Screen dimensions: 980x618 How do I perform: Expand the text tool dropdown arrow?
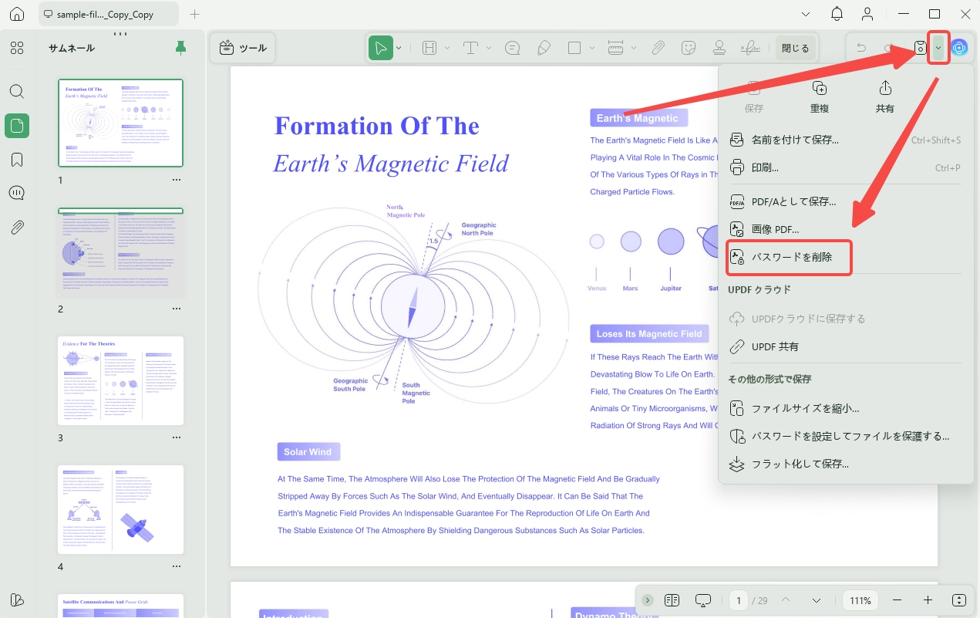(x=489, y=48)
